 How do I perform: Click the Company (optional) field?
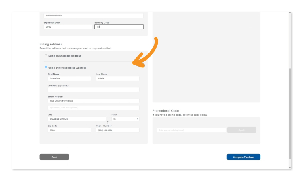(94, 90)
